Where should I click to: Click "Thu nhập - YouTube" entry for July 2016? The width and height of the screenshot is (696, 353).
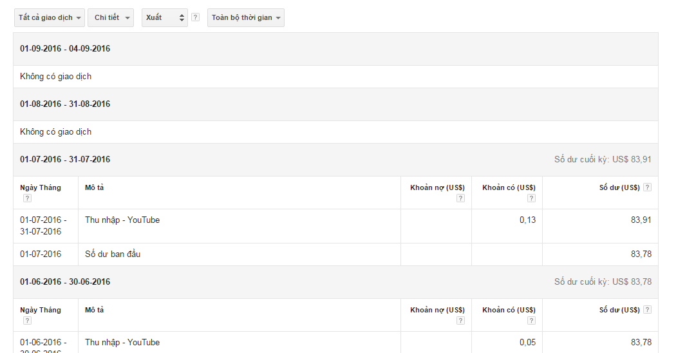pyautogui.click(x=122, y=220)
